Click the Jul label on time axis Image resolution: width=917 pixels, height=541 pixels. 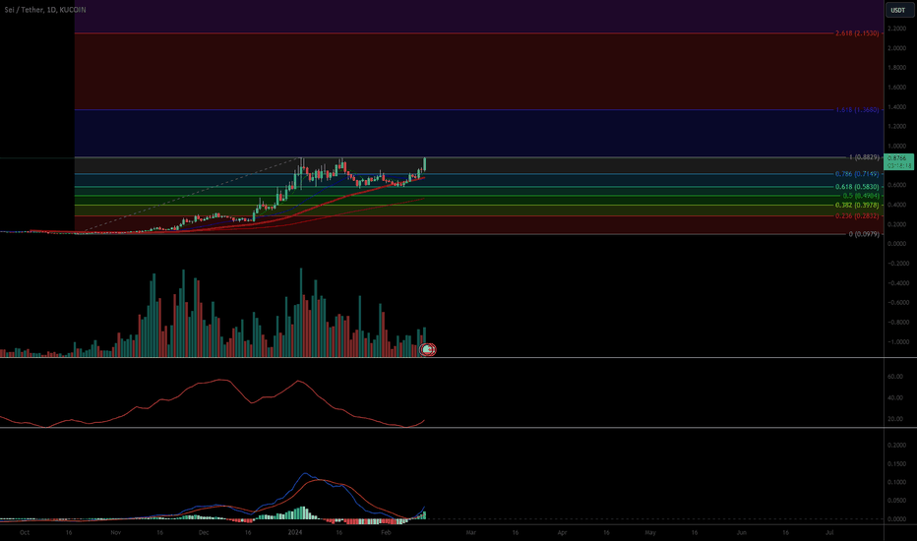click(x=829, y=533)
